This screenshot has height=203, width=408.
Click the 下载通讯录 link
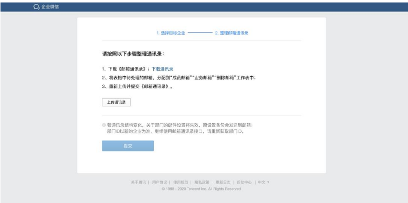coord(162,69)
